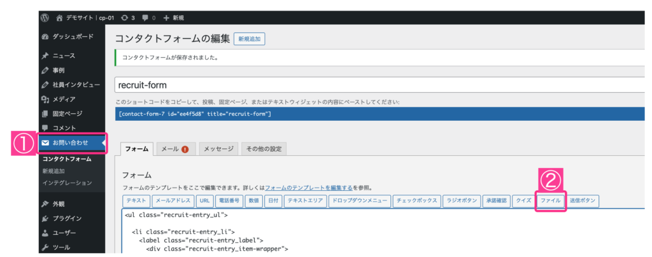
Task: Insert a クイズ form tag
Action: [524, 201]
